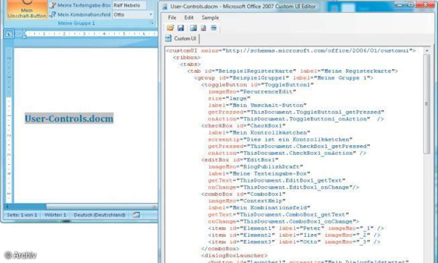Click the checkBox id="CheckBox1" line

[x=243, y=126]
